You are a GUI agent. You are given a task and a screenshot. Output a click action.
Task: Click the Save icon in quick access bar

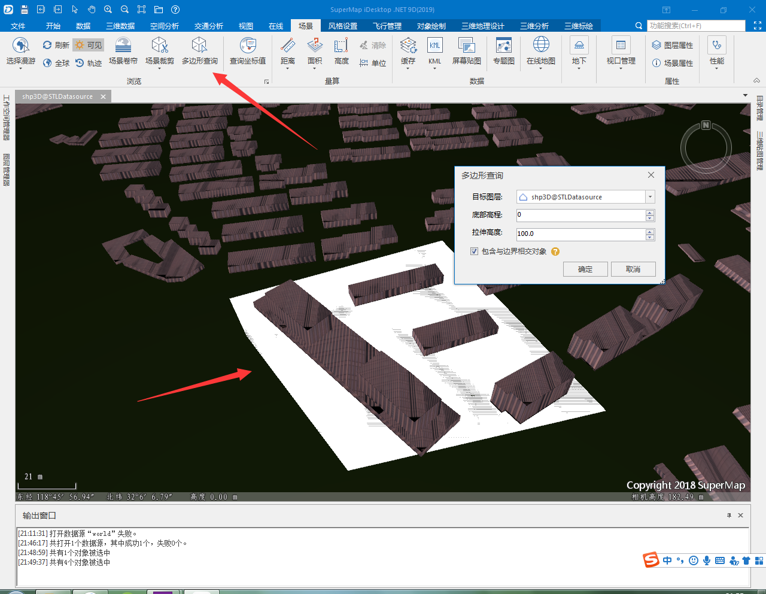[x=25, y=10]
